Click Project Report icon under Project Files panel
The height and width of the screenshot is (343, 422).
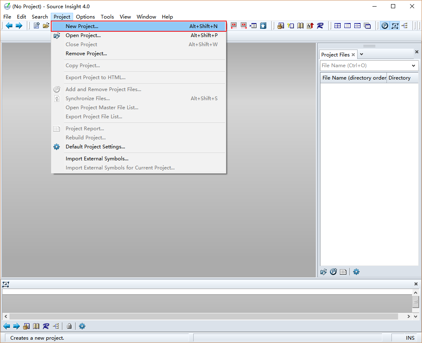343,272
